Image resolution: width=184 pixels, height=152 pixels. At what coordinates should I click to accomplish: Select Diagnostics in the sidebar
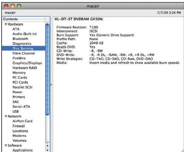pyautogui.click(x=22, y=44)
